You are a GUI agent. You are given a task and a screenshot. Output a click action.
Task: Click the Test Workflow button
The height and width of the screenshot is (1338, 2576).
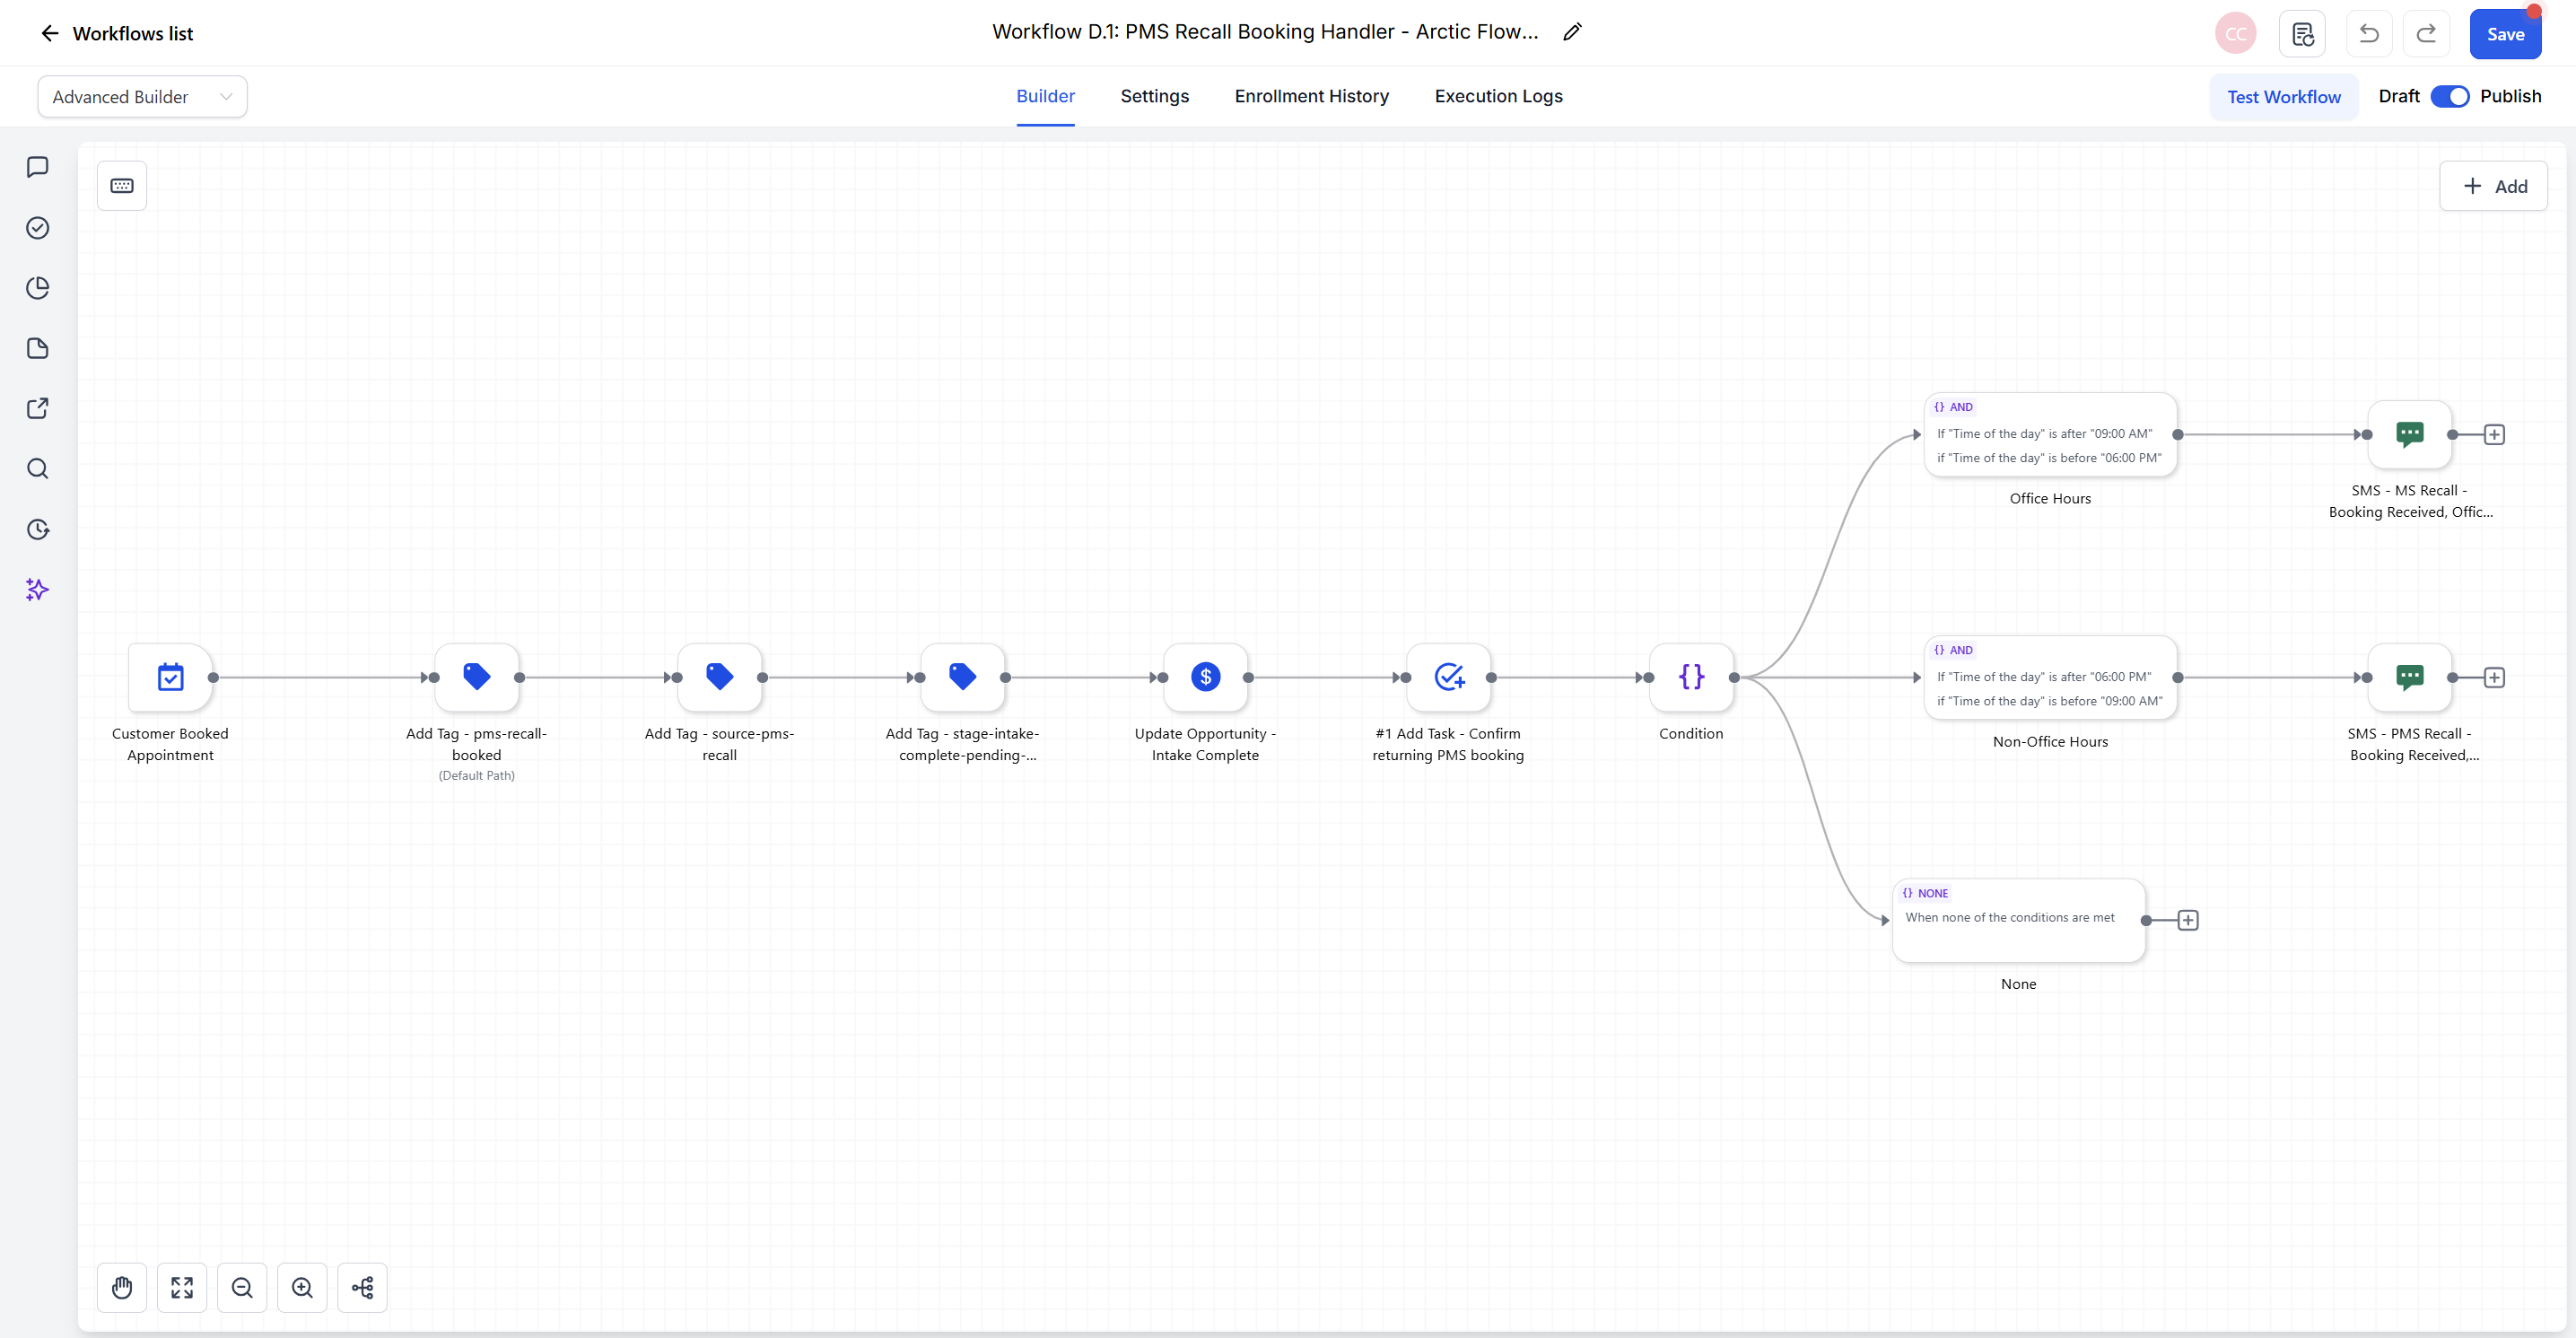[x=2283, y=97]
